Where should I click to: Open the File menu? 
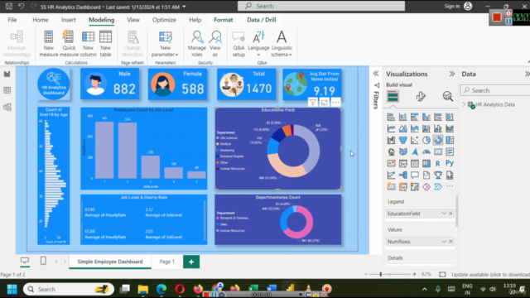(x=12, y=20)
